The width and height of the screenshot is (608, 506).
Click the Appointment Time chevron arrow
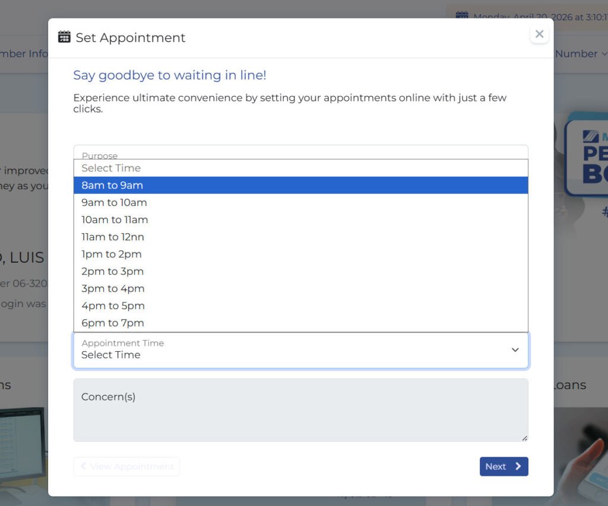click(x=515, y=350)
